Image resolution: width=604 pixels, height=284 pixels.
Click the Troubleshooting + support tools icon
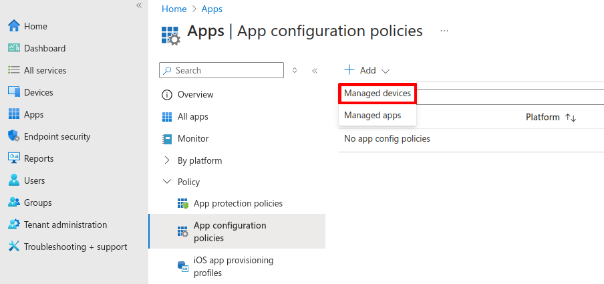[x=14, y=246]
